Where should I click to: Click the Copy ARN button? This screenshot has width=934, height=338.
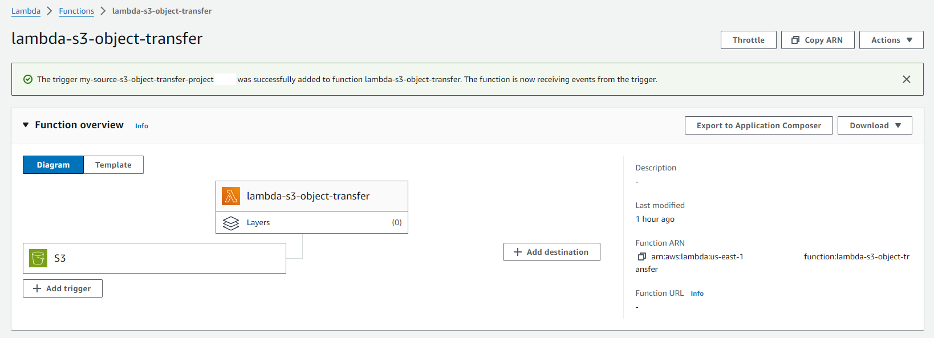818,40
